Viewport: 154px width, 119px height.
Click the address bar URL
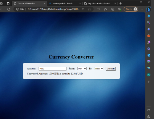(x=53, y=9)
